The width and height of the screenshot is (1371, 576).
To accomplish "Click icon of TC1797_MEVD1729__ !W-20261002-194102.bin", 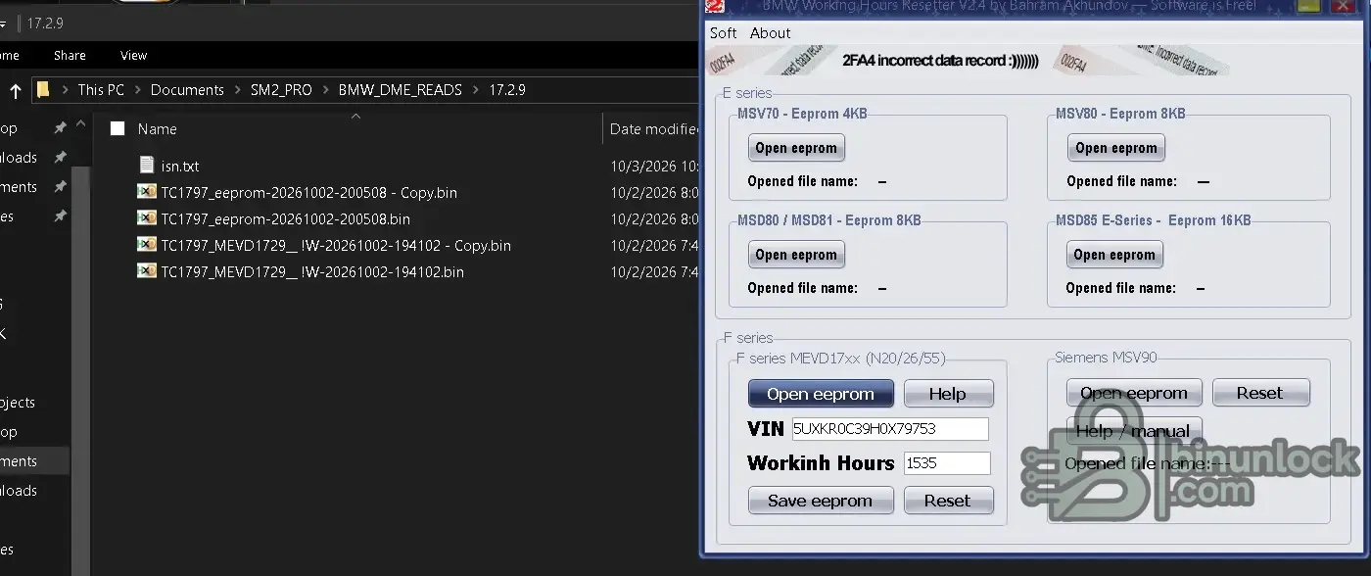I will (x=147, y=271).
